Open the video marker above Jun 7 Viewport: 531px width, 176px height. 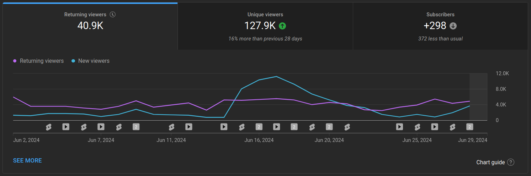(x=101, y=127)
